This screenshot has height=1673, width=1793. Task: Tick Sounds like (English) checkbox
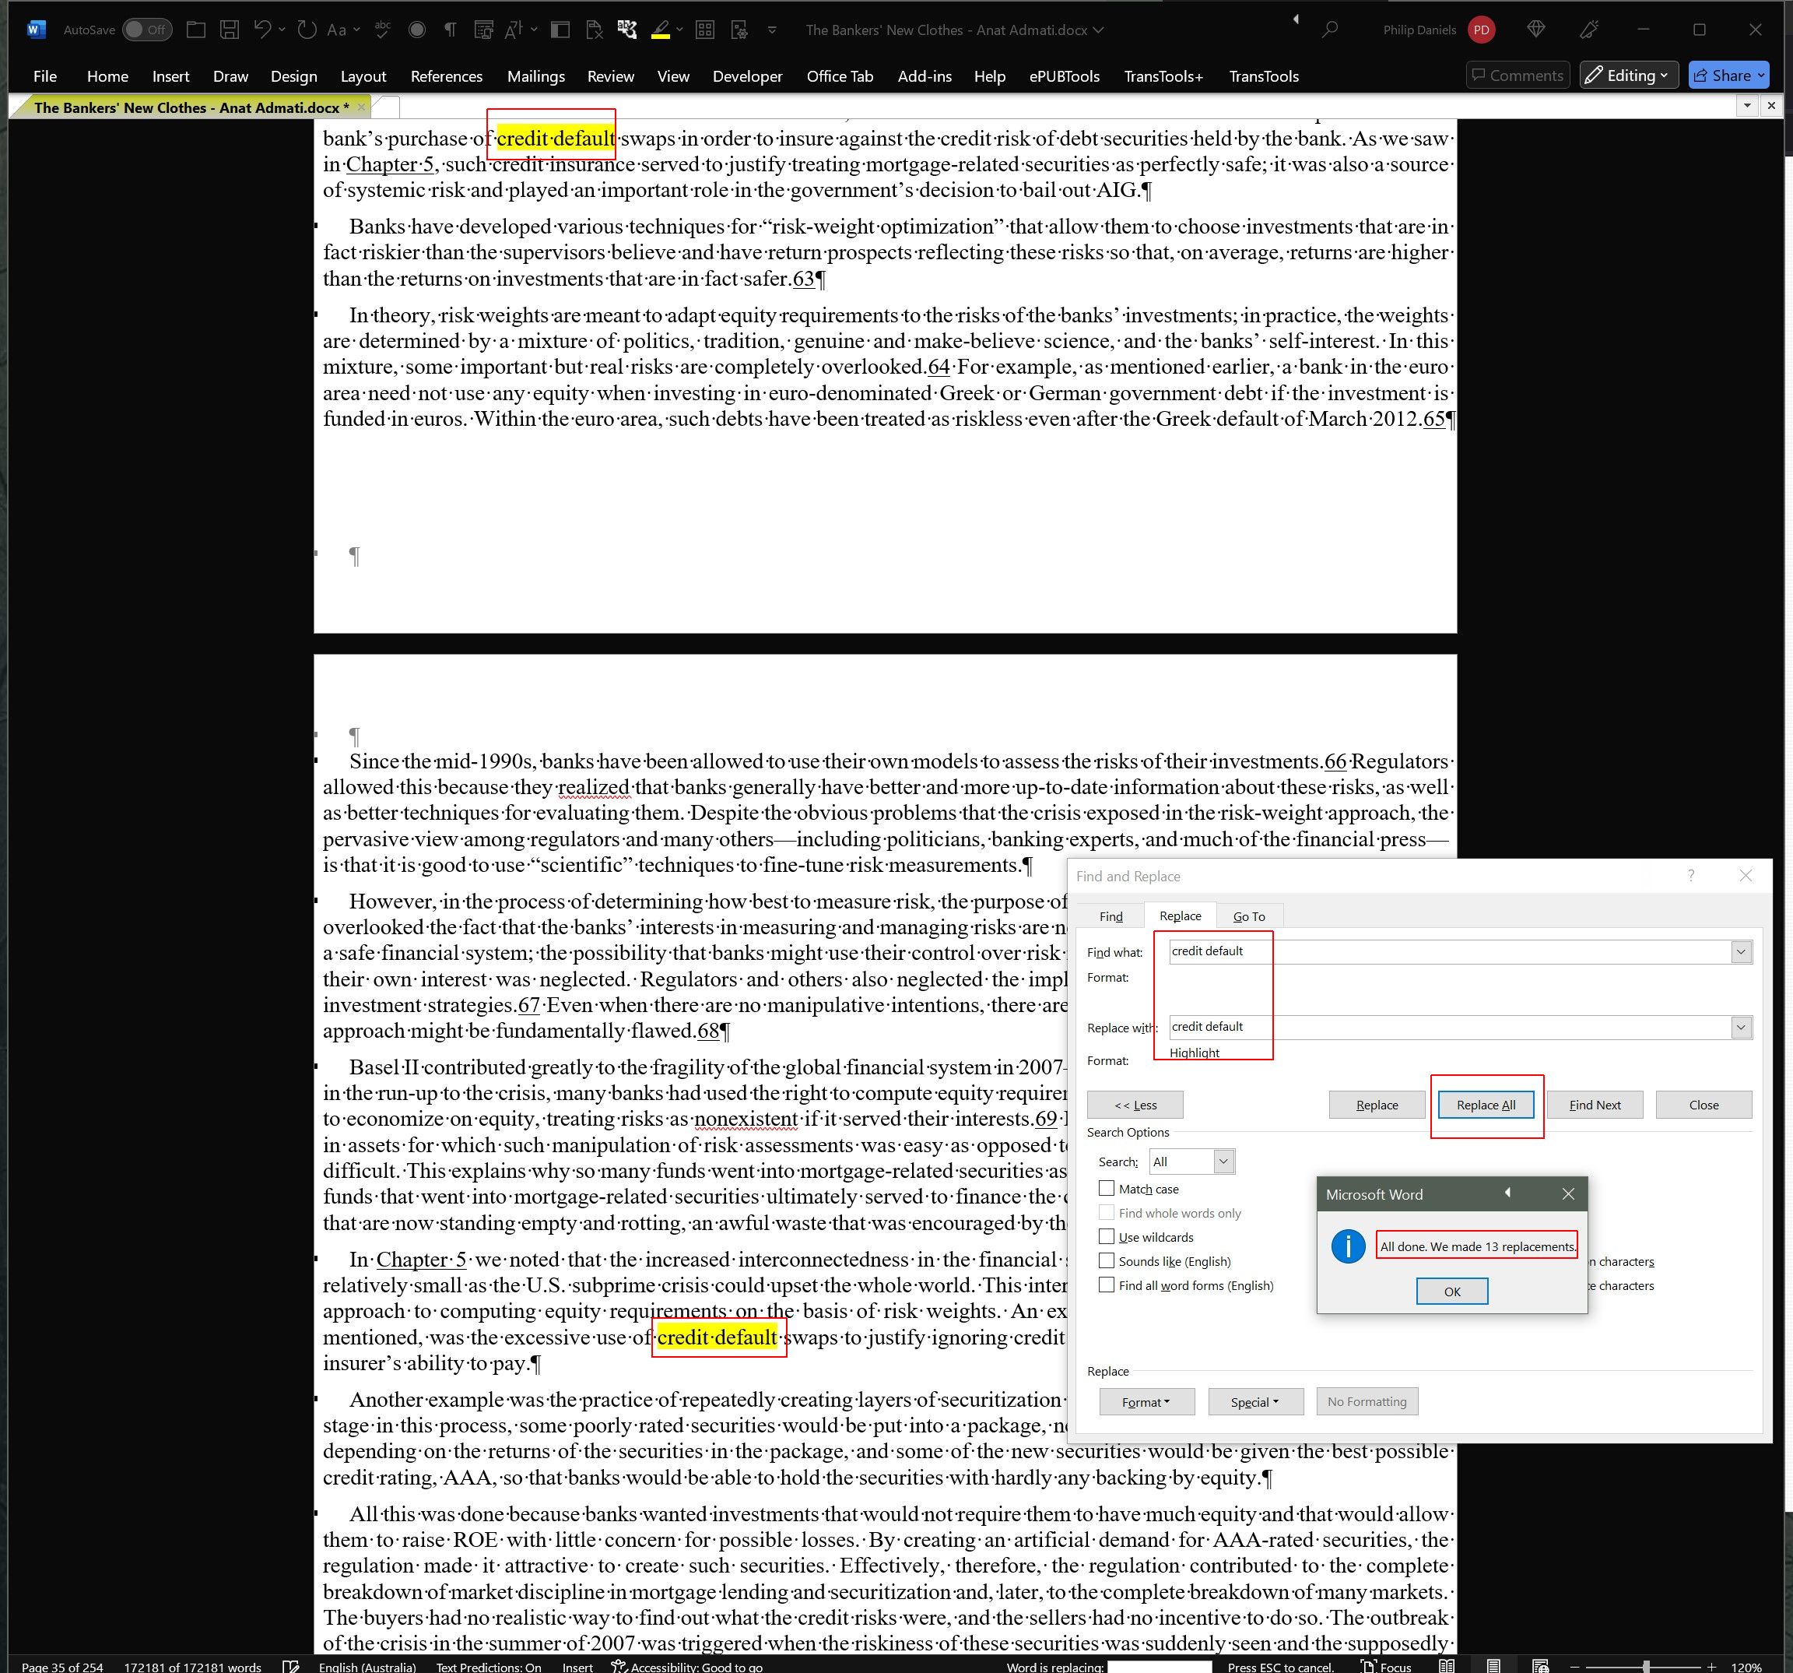[1107, 1260]
